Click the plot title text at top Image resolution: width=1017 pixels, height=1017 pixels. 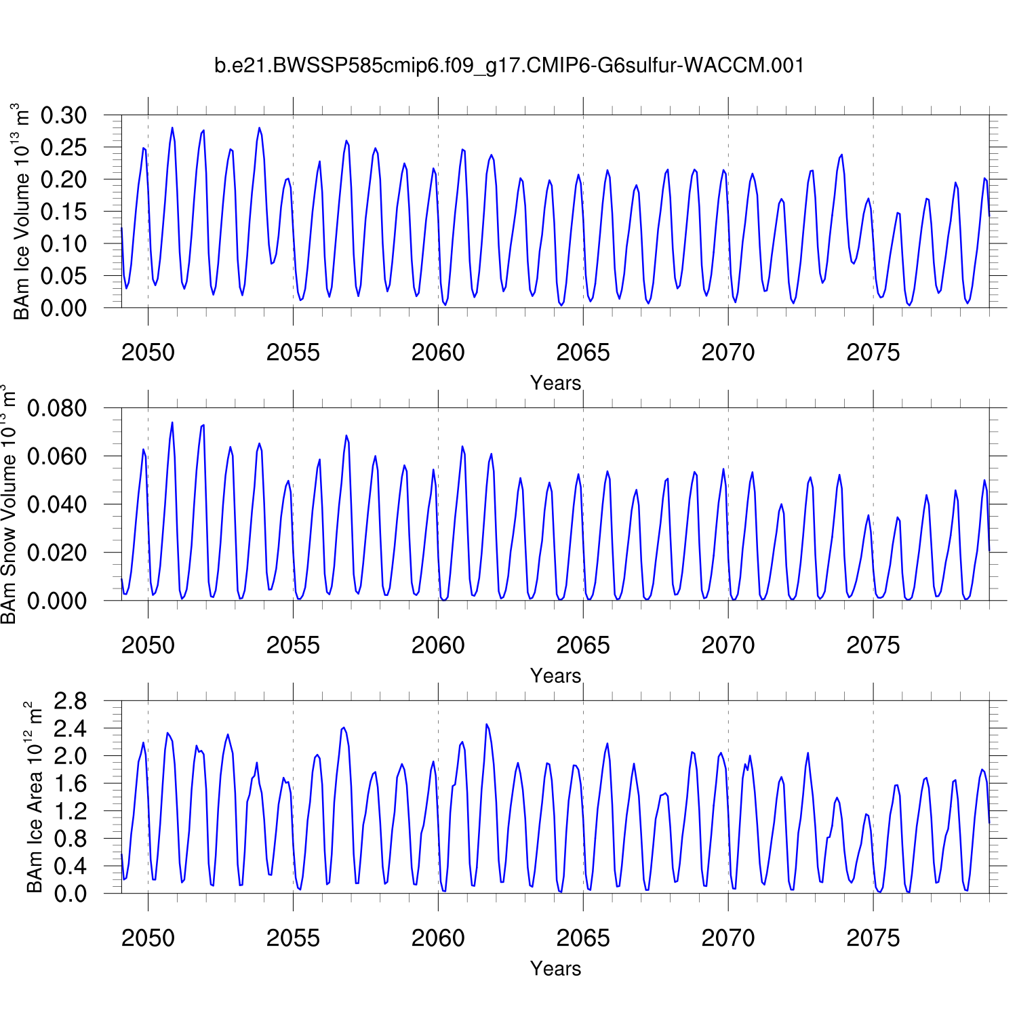coord(509,66)
